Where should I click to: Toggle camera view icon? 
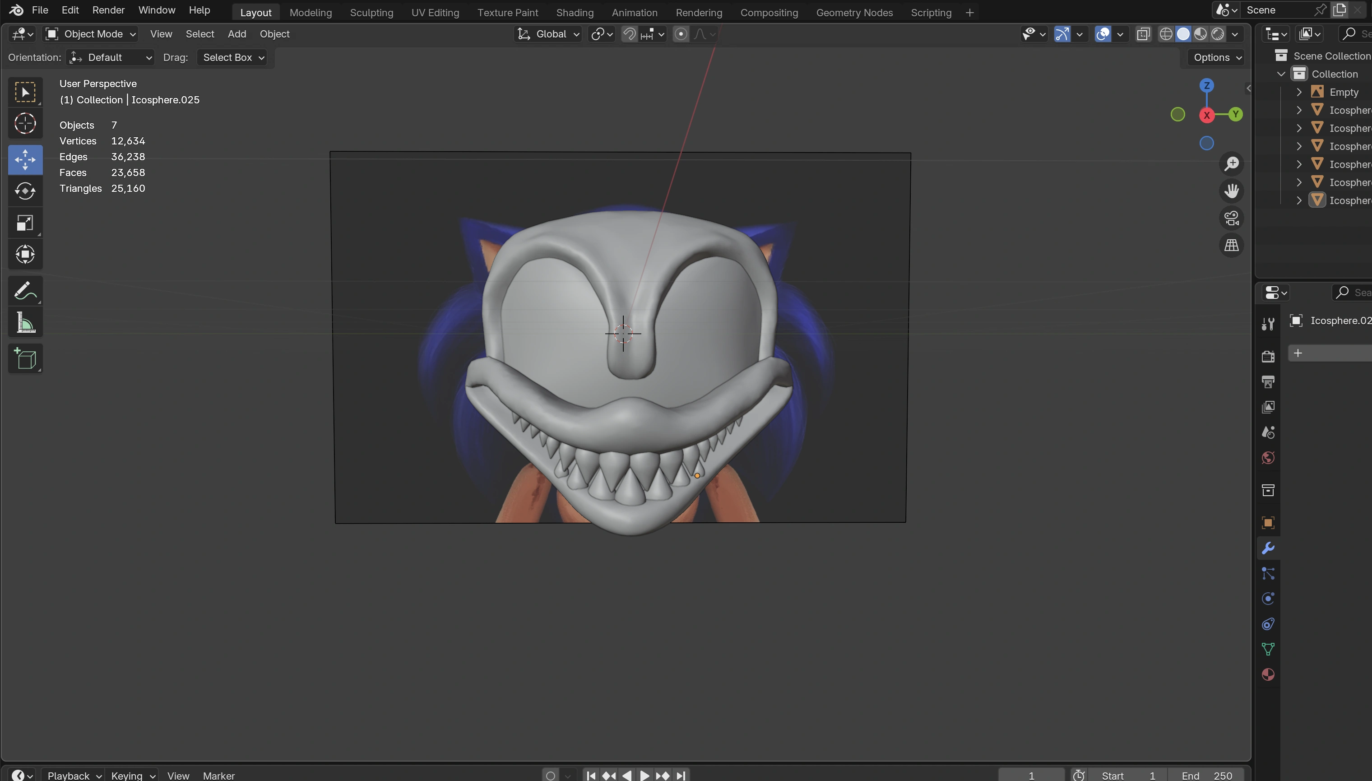click(x=1232, y=218)
